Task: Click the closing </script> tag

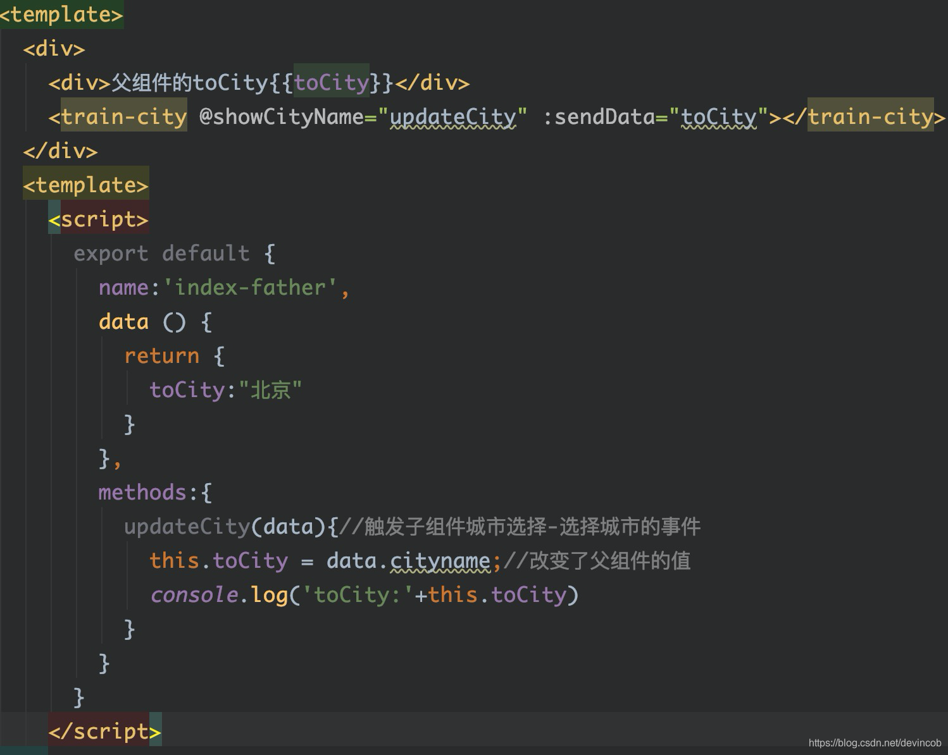Action: click(105, 732)
